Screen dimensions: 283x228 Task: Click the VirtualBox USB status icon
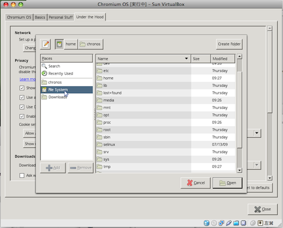click(x=229, y=223)
